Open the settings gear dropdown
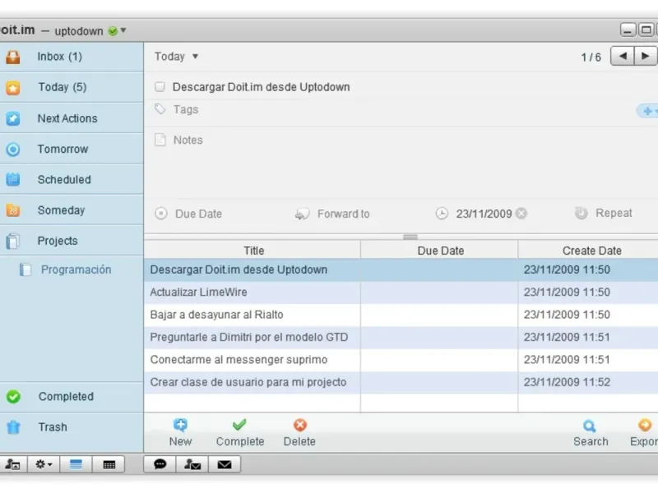 44,464
